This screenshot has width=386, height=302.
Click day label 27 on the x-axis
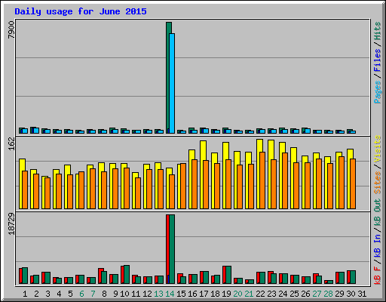tap(317, 294)
